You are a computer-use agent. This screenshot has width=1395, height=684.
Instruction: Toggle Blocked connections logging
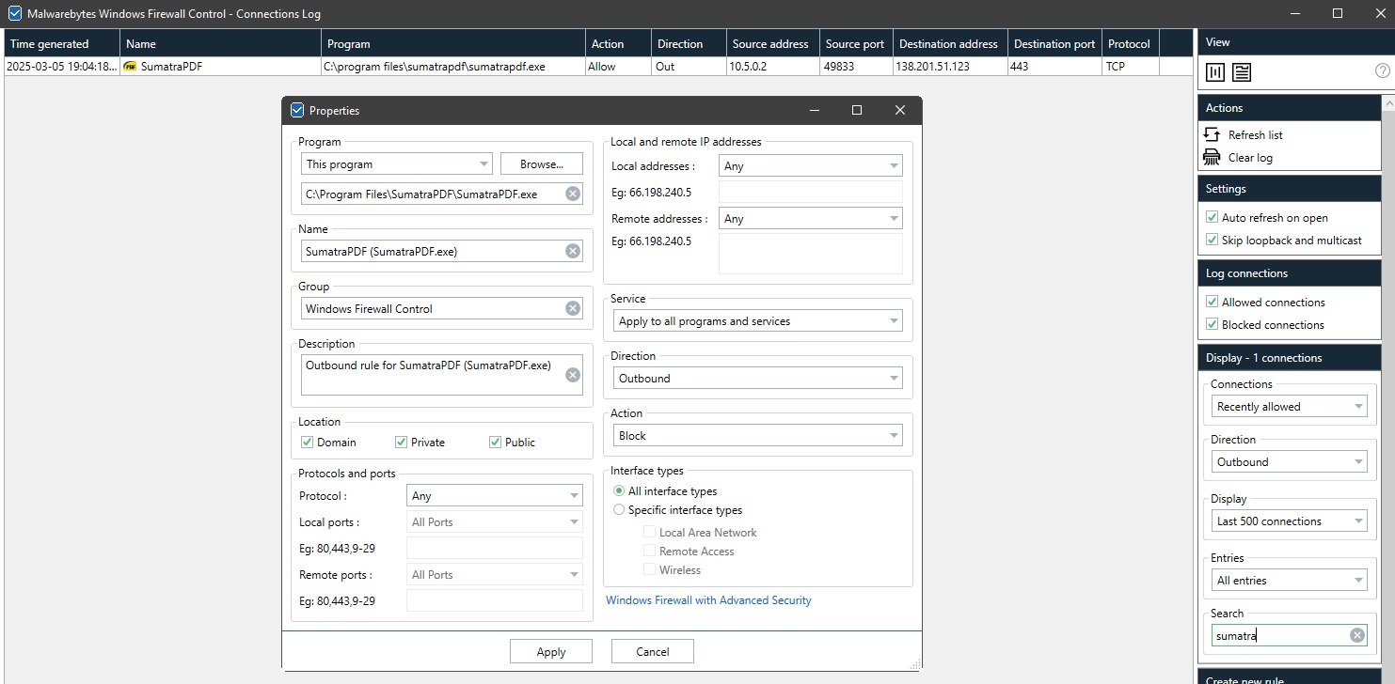1212,324
